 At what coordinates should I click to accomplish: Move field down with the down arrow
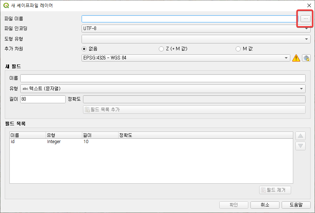click(301, 146)
